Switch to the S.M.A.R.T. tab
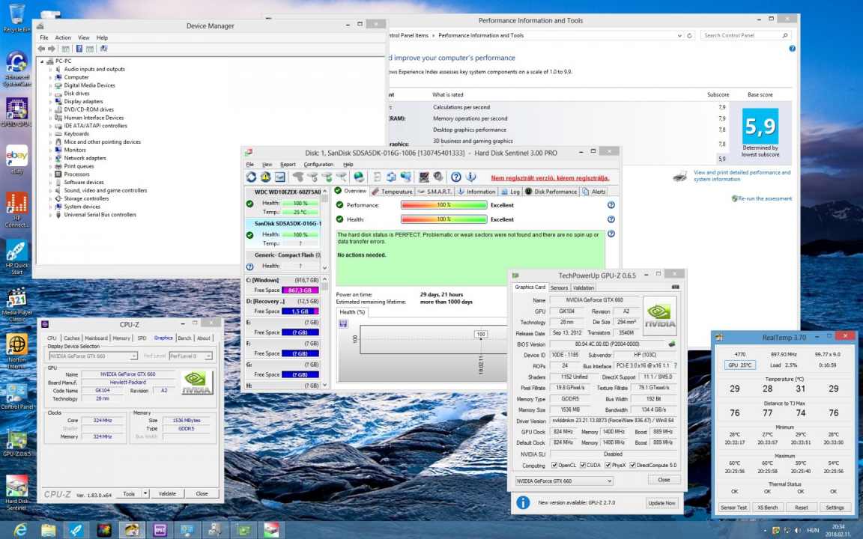863x539 pixels. 434,192
